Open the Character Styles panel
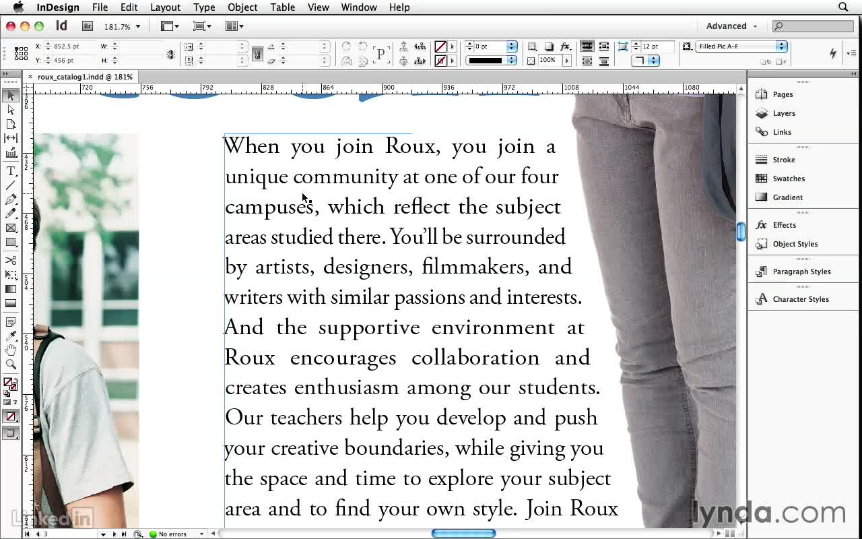 (x=801, y=299)
